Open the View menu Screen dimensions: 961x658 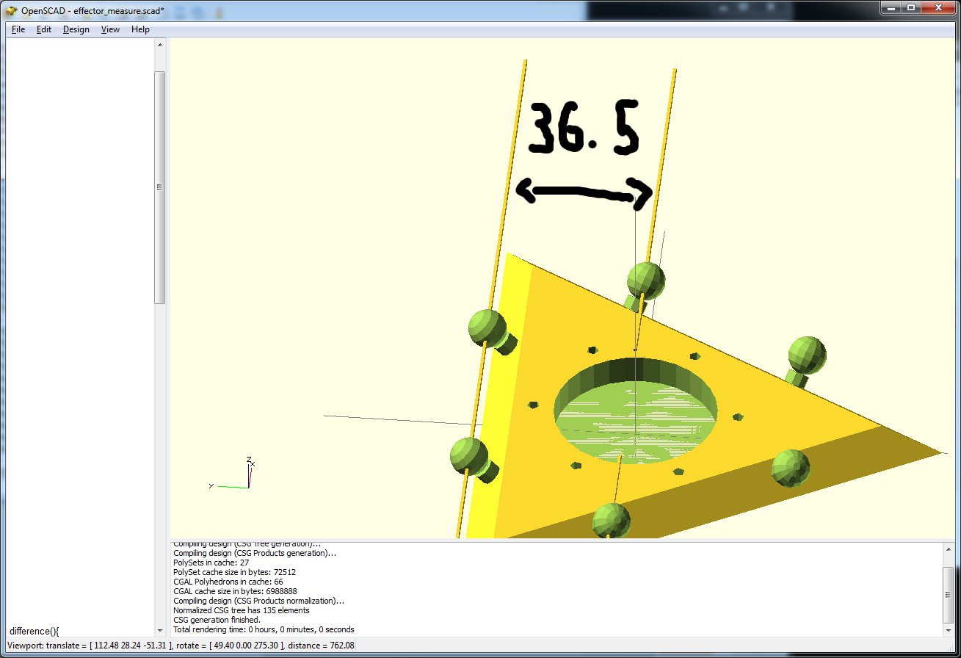tap(110, 29)
